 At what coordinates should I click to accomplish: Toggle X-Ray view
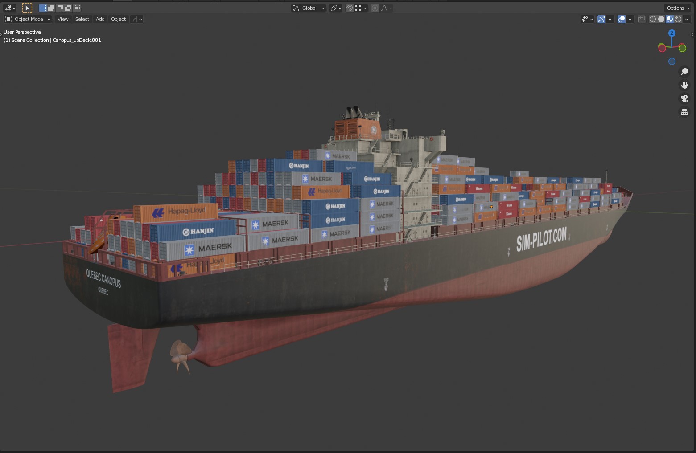click(642, 19)
